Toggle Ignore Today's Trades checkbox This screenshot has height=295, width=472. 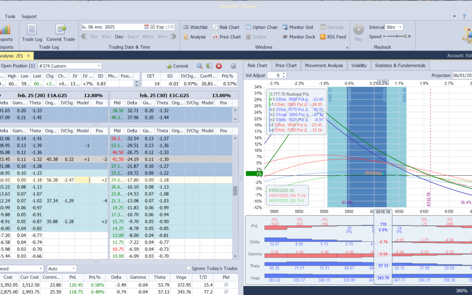188,268
